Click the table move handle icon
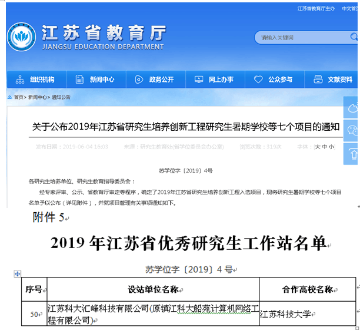The width and height of the screenshot is (360, 330). pyautogui.click(x=17, y=273)
